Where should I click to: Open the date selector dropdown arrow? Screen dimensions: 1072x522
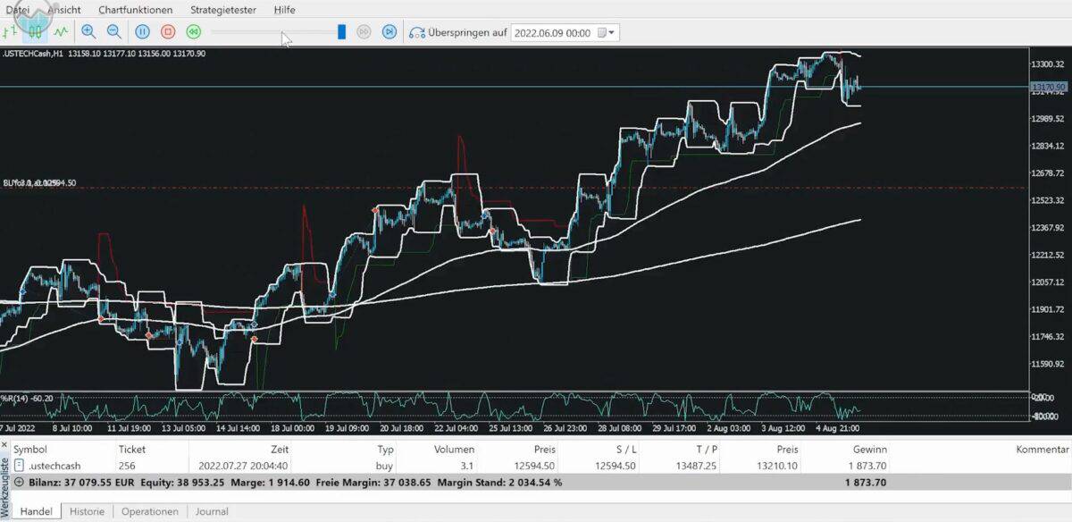(x=612, y=31)
